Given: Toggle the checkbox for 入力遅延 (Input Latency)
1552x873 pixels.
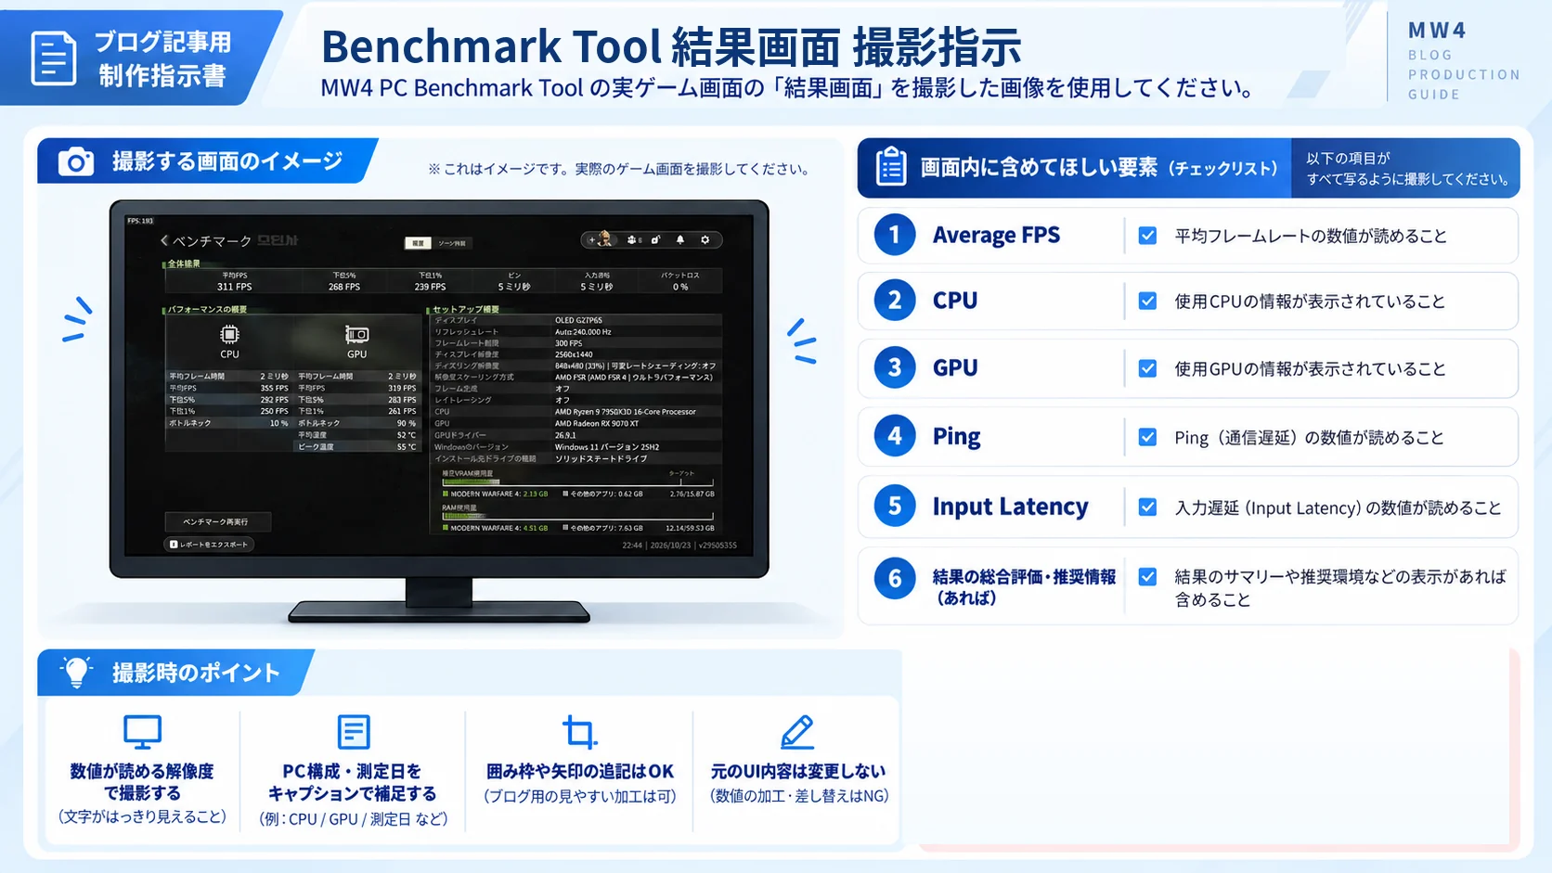Looking at the screenshot, I should (1147, 507).
